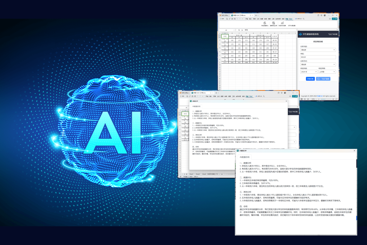Click the 学生档案导入 ribbon icon
This screenshot has width=367, height=245.
coord(265,24)
